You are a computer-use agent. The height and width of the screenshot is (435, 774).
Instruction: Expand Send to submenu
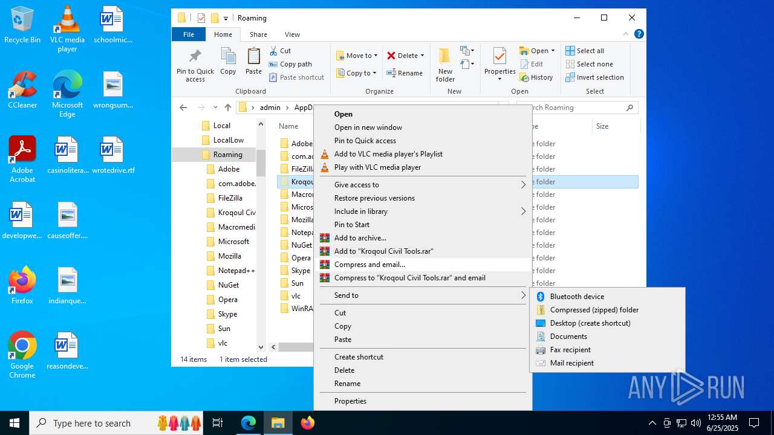pyautogui.click(x=423, y=295)
